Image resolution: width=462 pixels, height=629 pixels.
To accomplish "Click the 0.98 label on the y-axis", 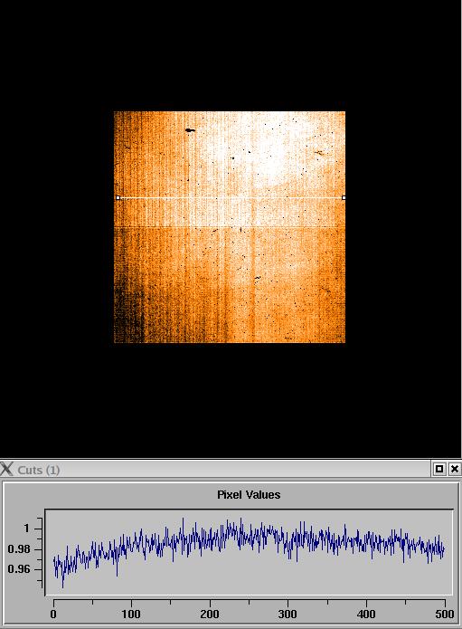I will pyautogui.click(x=19, y=548).
